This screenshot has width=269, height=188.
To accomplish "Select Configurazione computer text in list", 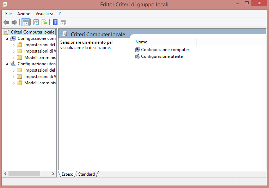I will [165, 50].
